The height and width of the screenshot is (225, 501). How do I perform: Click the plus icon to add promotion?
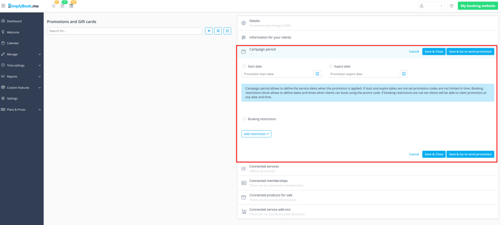tap(209, 31)
